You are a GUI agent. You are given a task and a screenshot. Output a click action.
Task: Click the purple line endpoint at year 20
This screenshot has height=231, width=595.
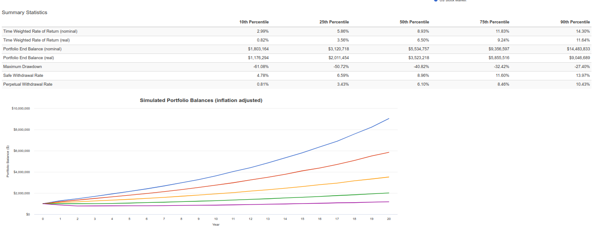click(389, 202)
